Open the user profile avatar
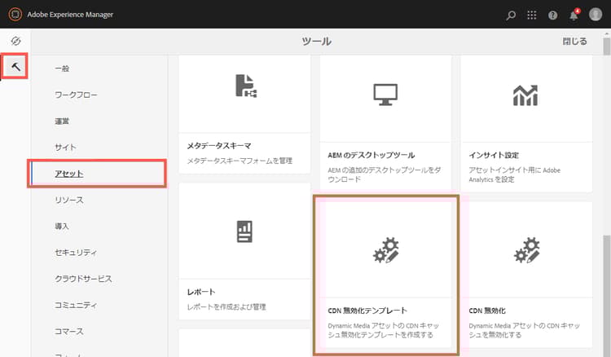This screenshot has height=357, width=611. (596, 15)
